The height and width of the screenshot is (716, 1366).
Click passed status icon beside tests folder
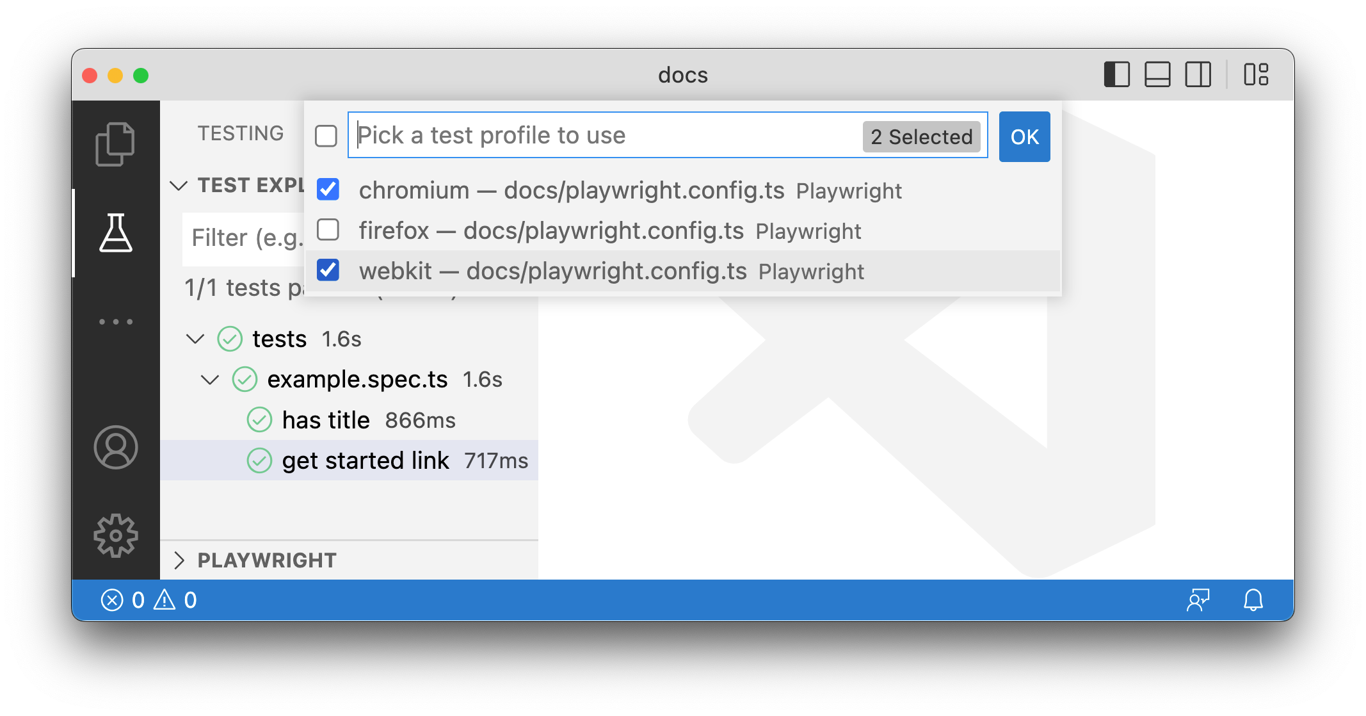click(x=230, y=339)
